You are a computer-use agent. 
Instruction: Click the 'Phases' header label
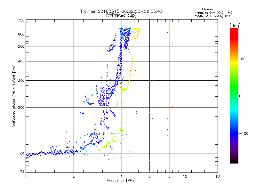(x=207, y=9)
